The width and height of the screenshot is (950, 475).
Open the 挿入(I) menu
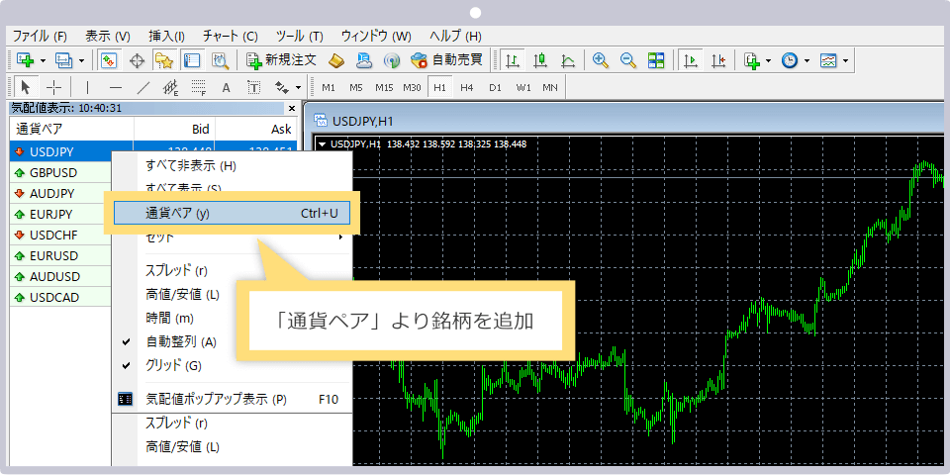click(x=166, y=36)
